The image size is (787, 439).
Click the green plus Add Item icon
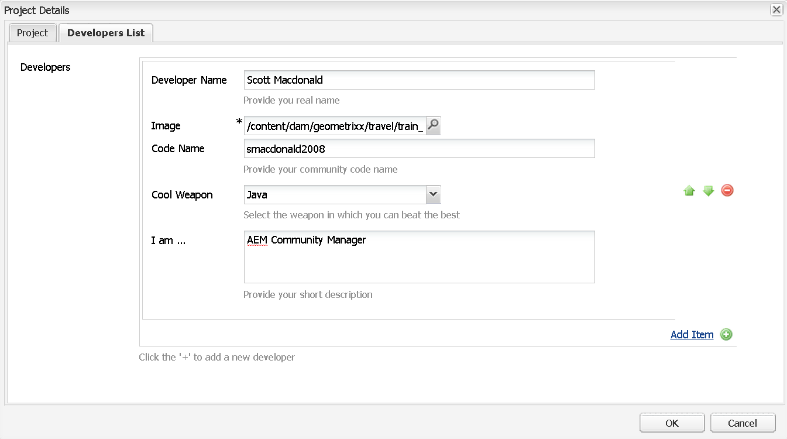tap(726, 335)
